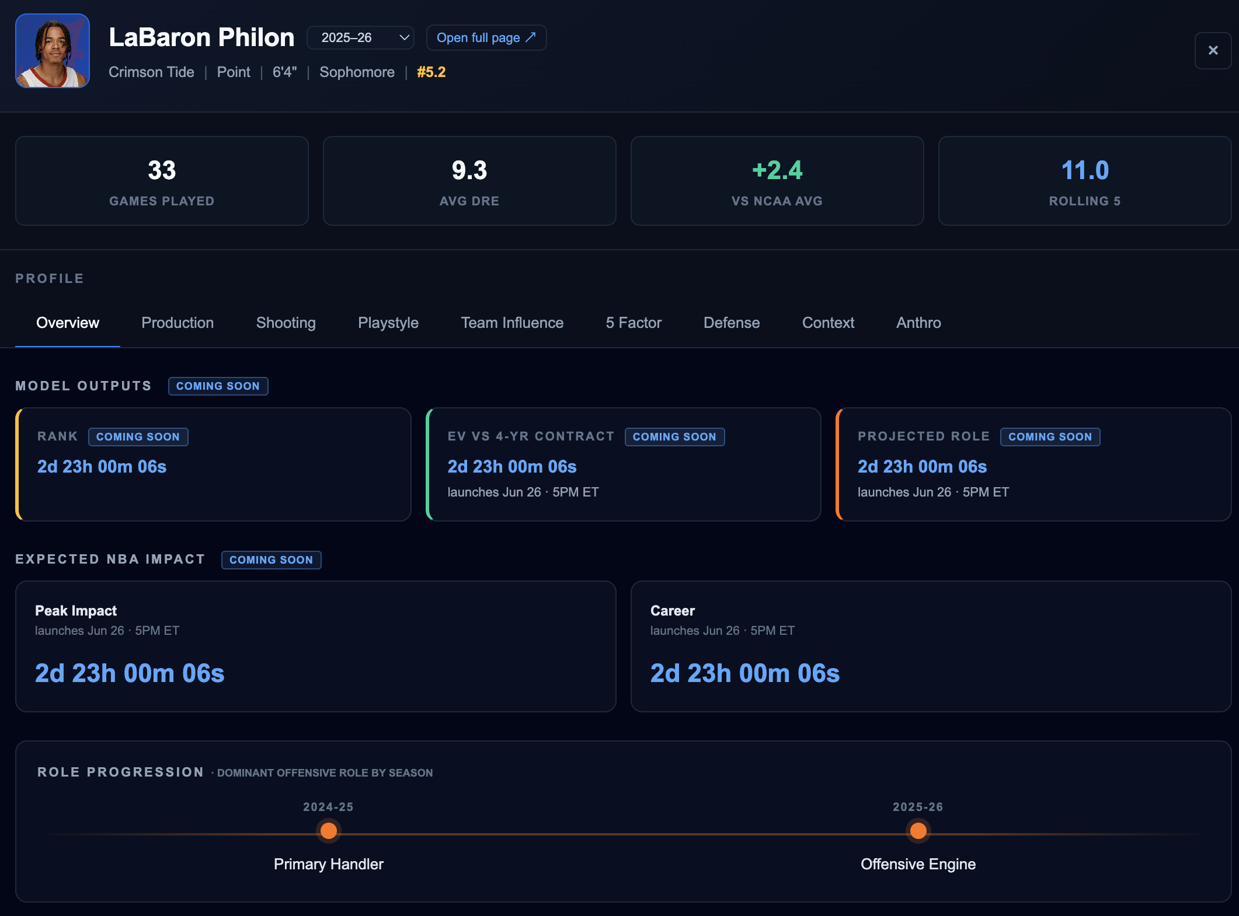Click LaBaron Philon's profile photo
The width and height of the screenshot is (1239, 916).
(x=53, y=51)
